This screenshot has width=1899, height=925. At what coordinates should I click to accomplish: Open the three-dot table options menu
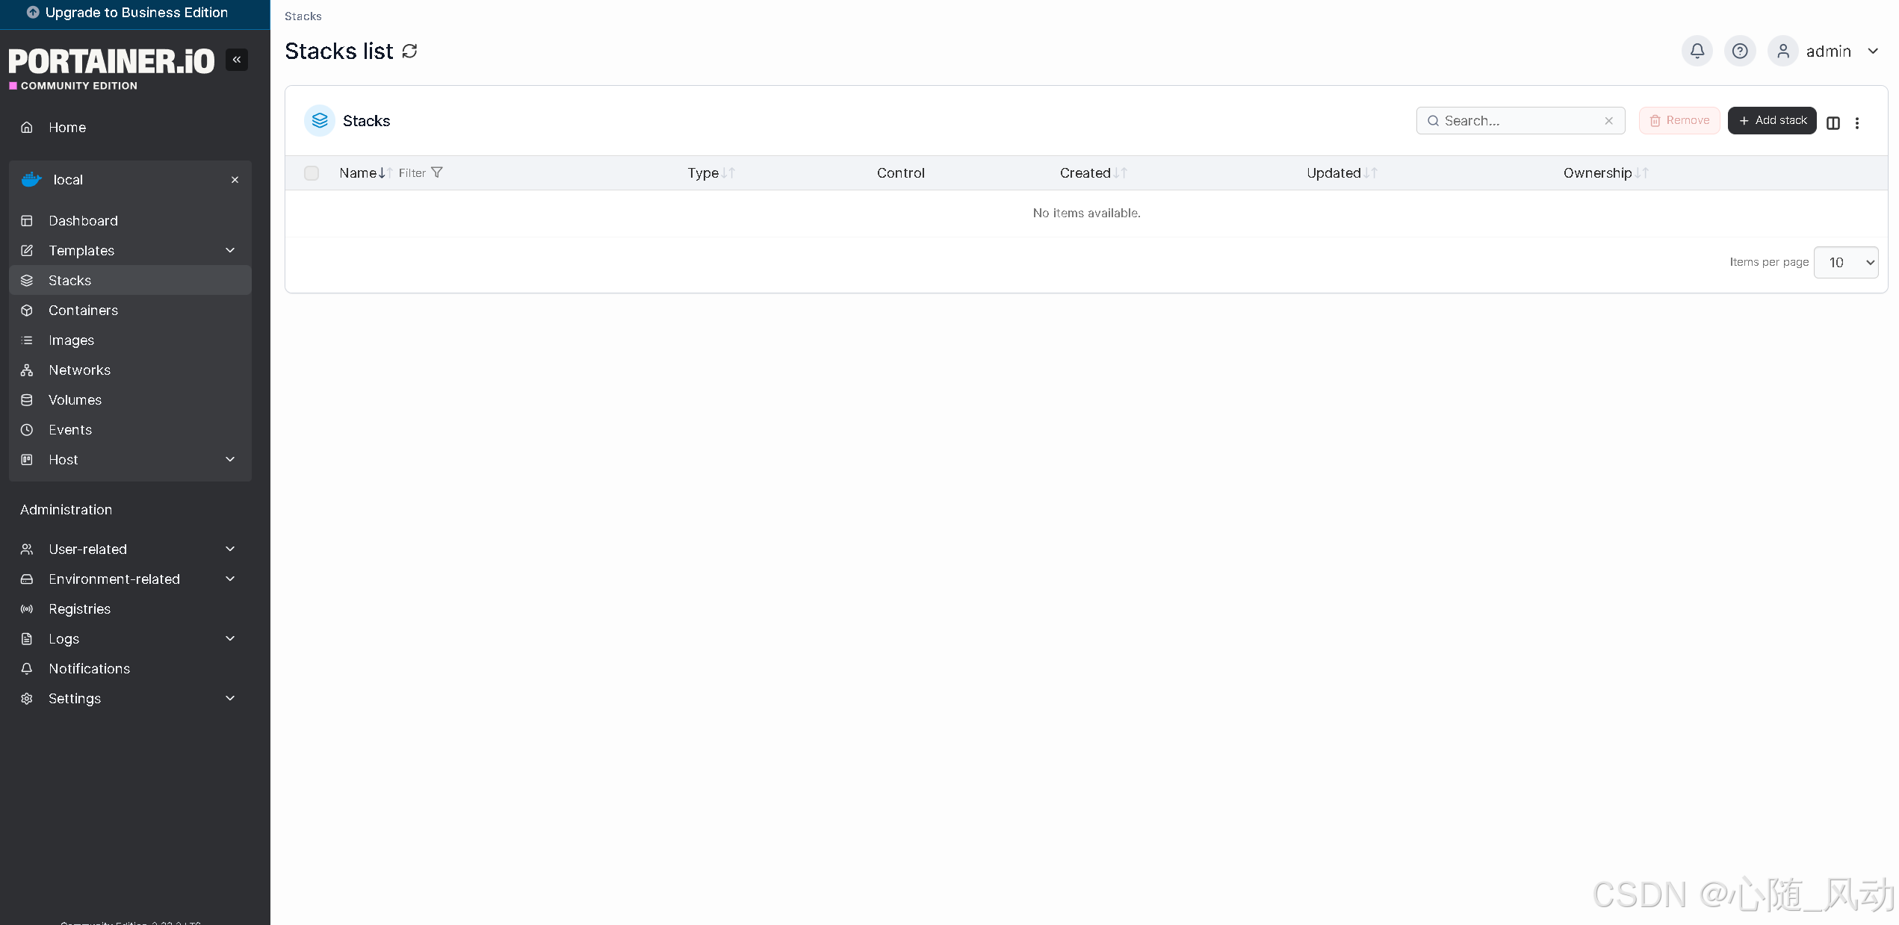1857,122
